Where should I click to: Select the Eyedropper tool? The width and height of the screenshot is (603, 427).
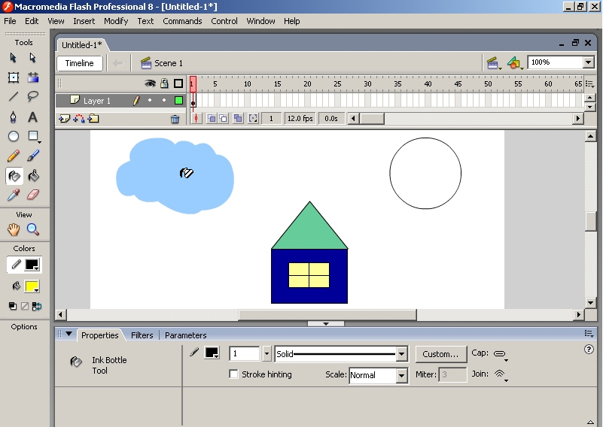[x=14, y=195]
